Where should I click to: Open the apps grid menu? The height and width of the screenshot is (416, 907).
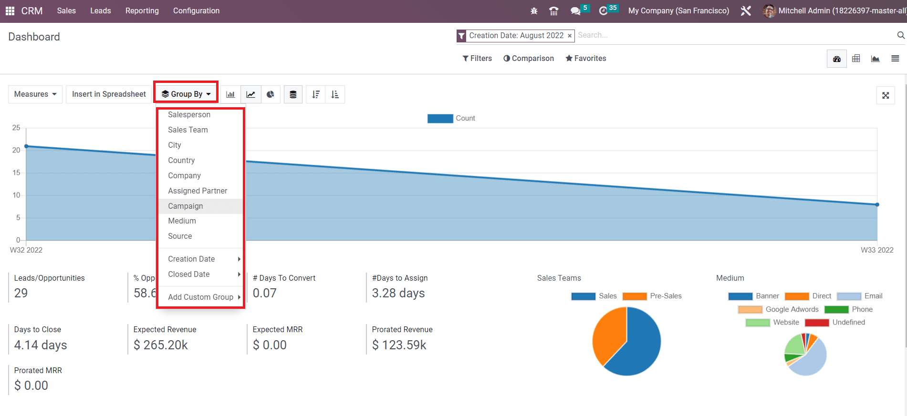pyautogui.click(x=10, y=10)
